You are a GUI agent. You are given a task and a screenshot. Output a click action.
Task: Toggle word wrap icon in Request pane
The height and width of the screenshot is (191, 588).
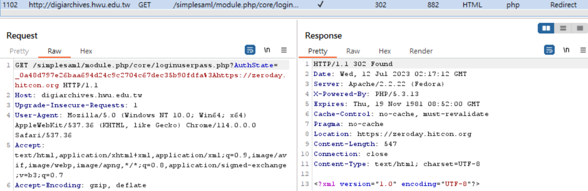[250, 50]
